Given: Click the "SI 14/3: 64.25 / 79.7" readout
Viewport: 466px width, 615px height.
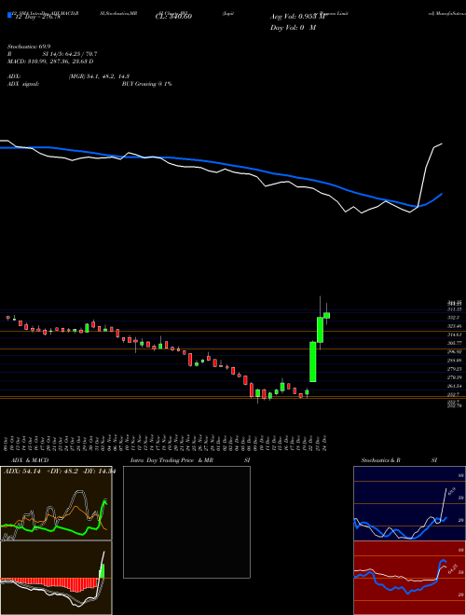Looking at the screenshot, I should click(70, 54).
